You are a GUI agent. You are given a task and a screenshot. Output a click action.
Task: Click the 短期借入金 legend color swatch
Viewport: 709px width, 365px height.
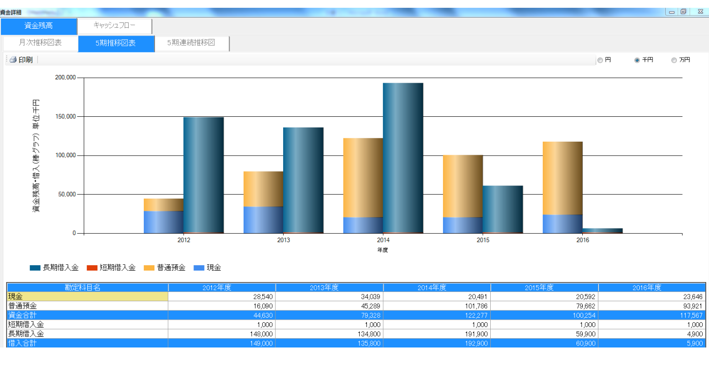coord(92,268)
